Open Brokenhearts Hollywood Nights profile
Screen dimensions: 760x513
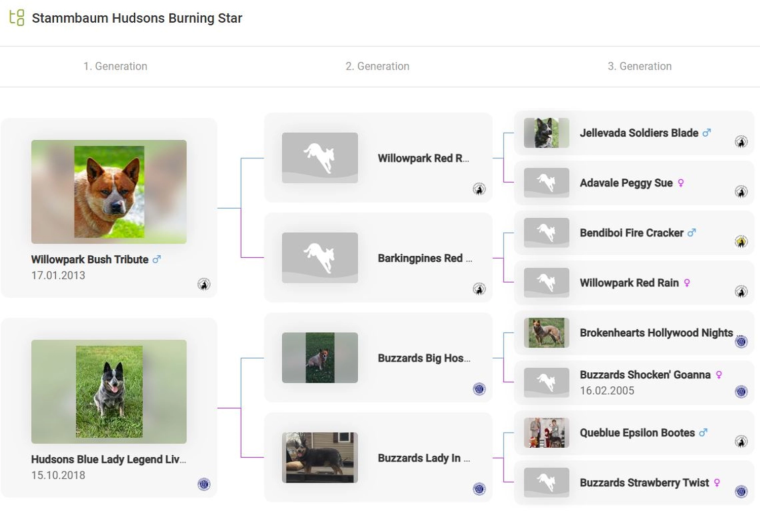pos(656,333)
